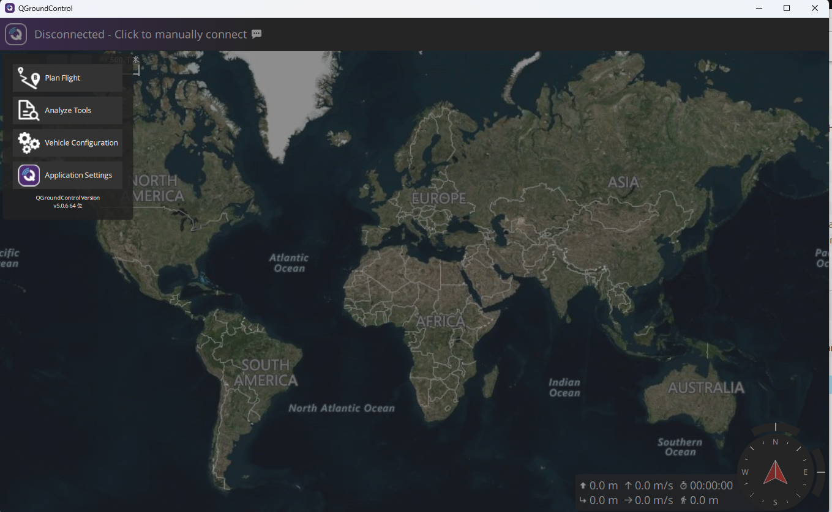Click the ASIA label on map
Image resolution: width=832 pixels, height=512 pixels.
coord(623,182)
